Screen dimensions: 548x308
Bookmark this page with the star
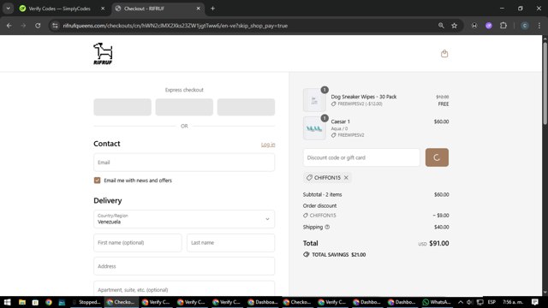coord(455,26)
